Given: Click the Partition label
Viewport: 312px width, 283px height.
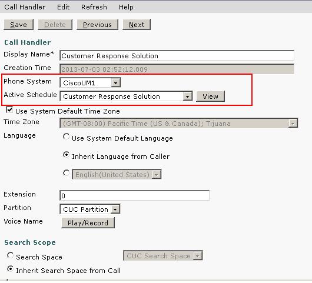Looking at the screenshot, I should [17, 208].
